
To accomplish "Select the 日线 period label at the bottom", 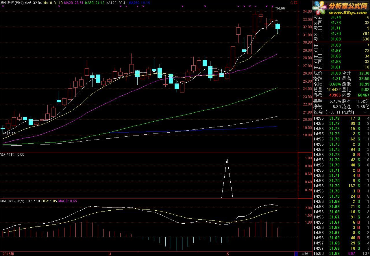I will (305, 254).
